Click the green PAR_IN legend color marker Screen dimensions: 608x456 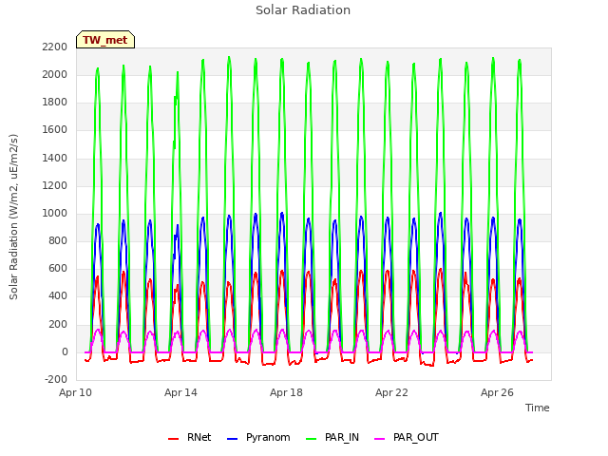click(311, 439)
